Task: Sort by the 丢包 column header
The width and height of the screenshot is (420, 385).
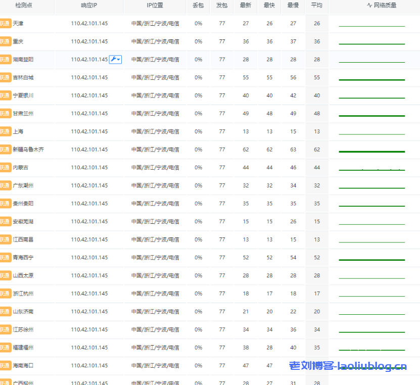Action: 198,6
